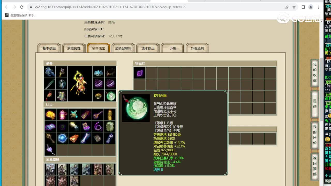The width and height of the screenshot is (331, 186).
Task: Select the green sword weapon slot
Action: [50, 84]
